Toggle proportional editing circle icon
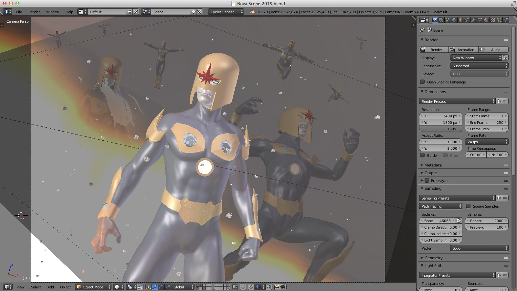Screen dimensions: 517x291 [243, 287]
